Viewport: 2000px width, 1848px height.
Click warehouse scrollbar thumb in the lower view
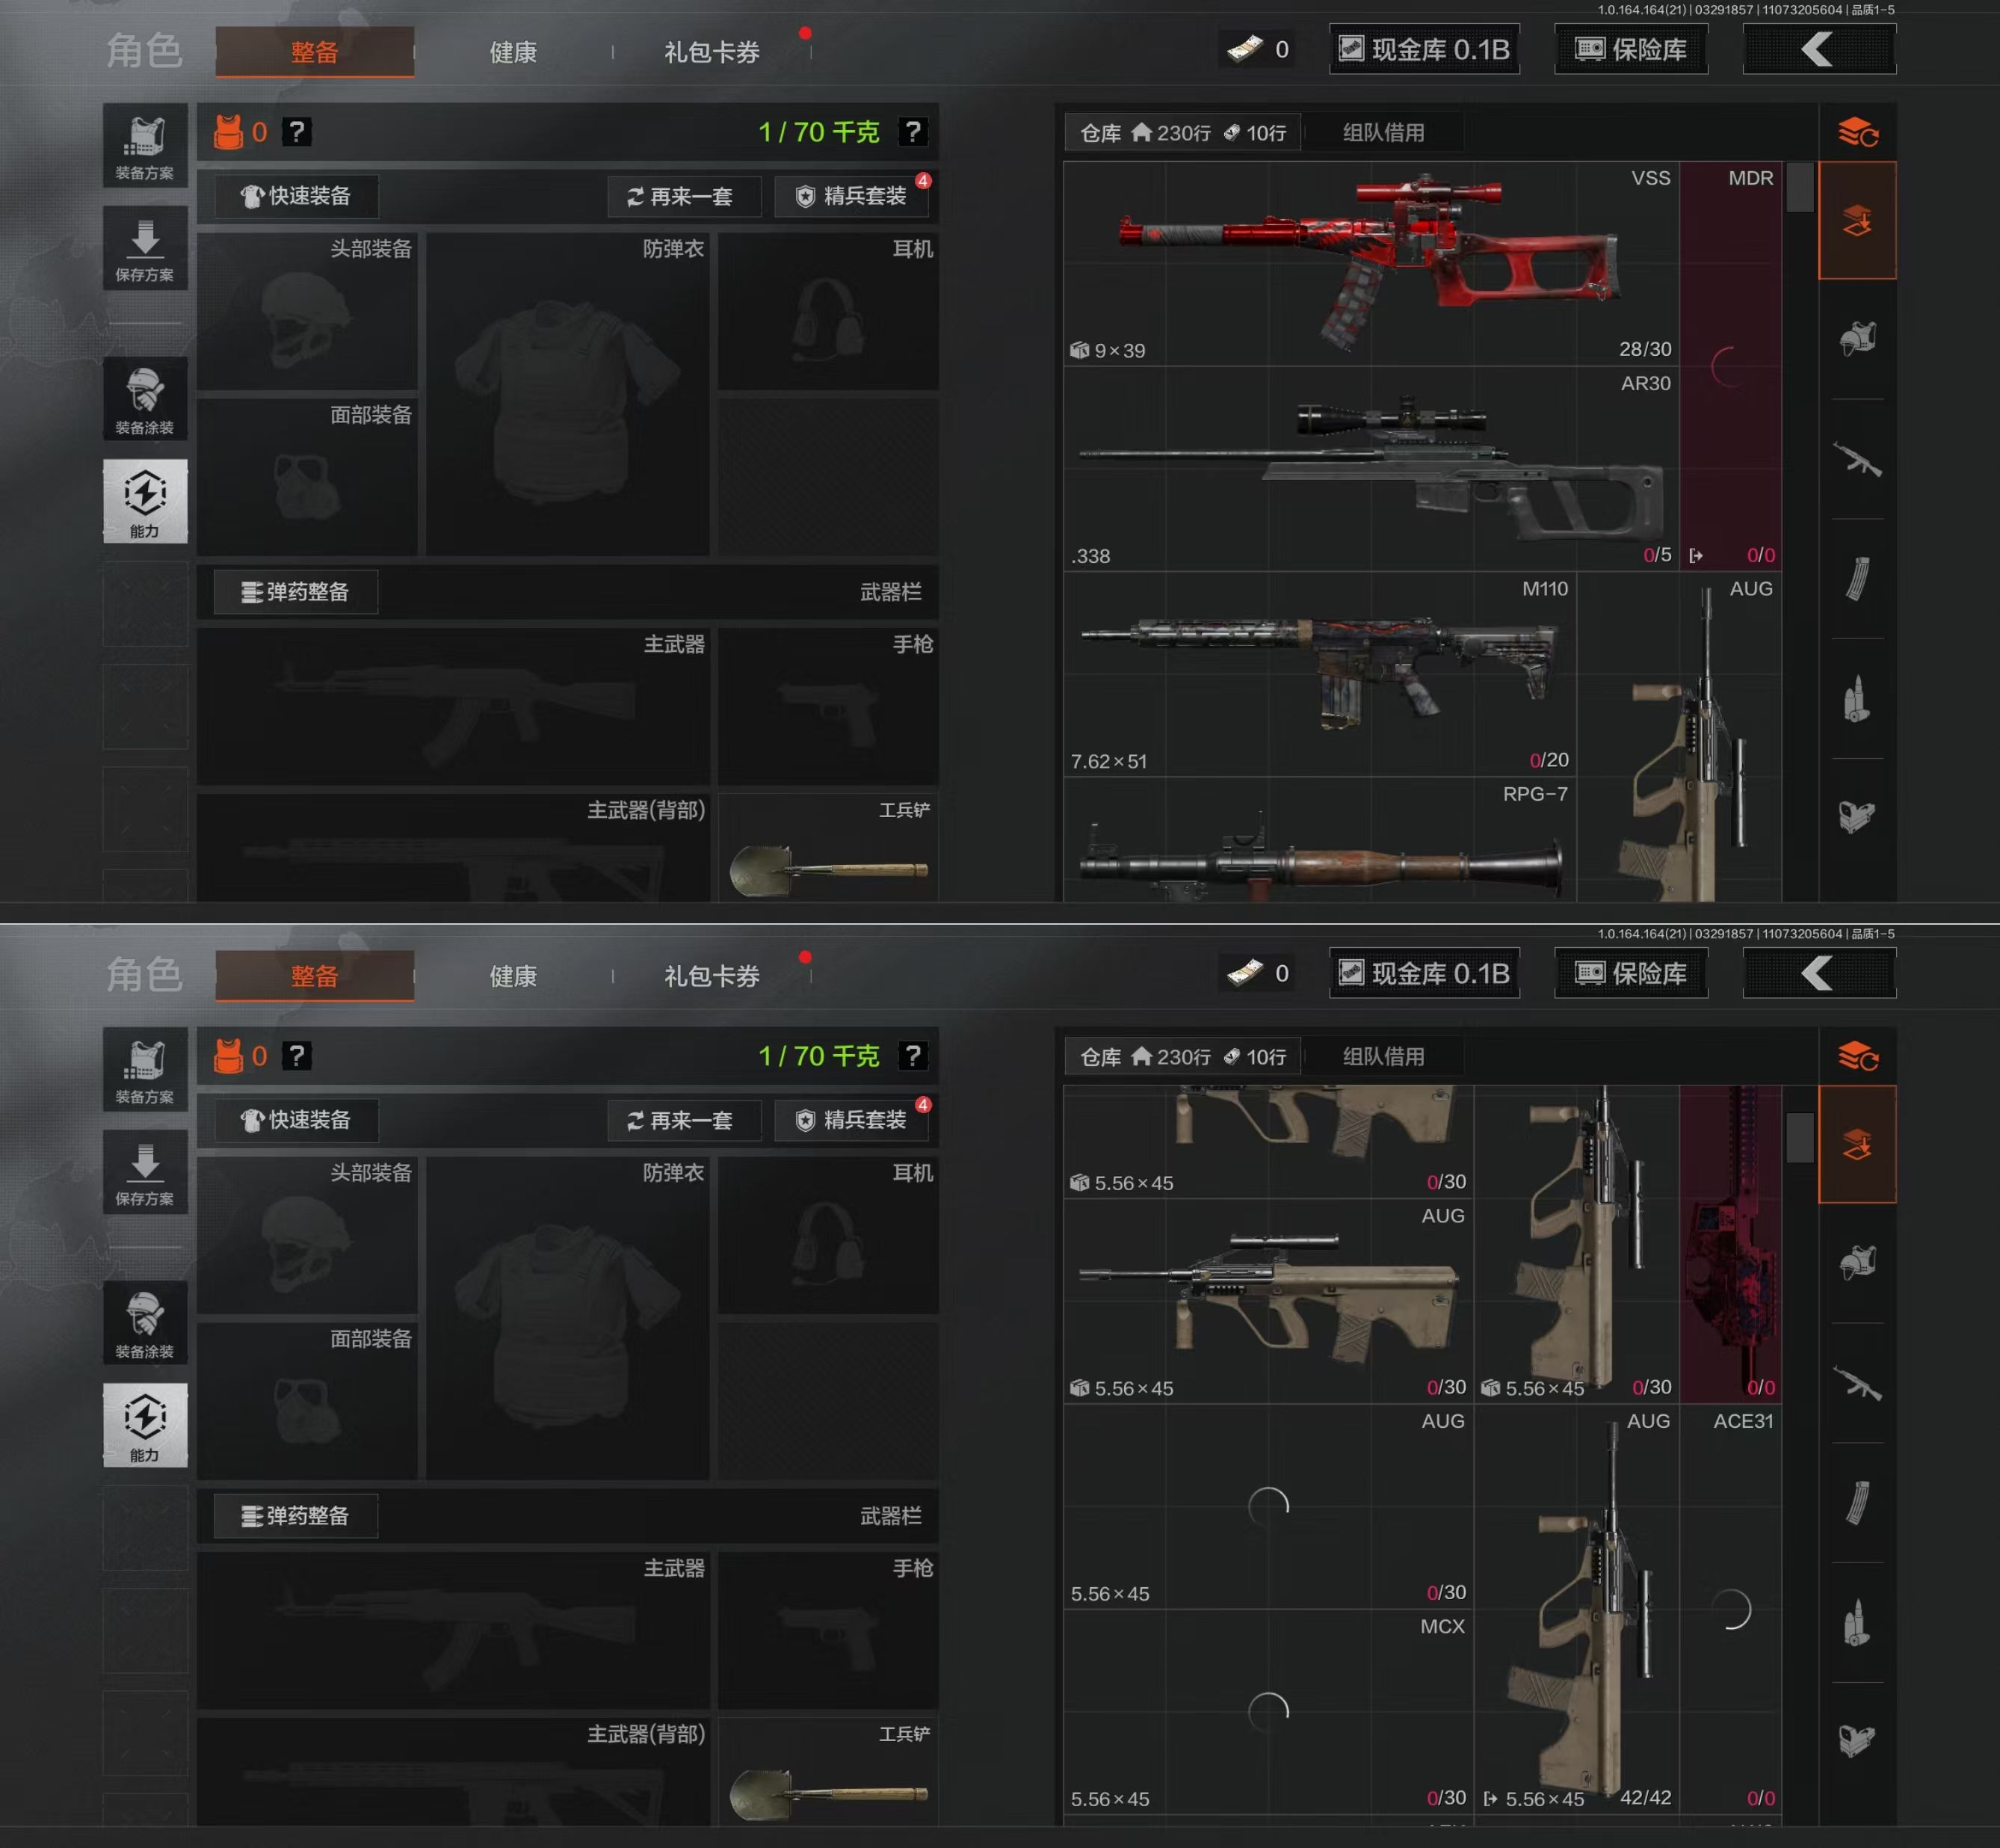pyautogui.click(x=1799, y=1137)
